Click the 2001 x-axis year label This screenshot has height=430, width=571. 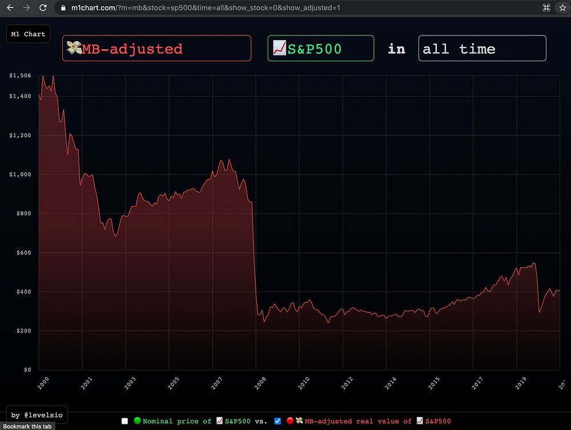click(86, 383)
